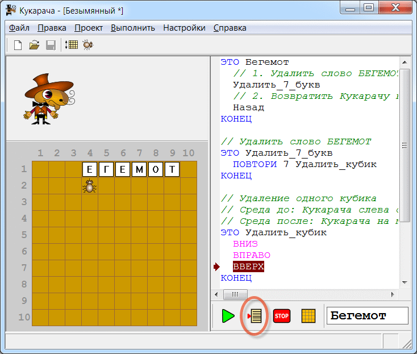Click the execution pointer arrow marker
Screen dimensions: 417x354
pyautogui.click(x=216, y=266)
